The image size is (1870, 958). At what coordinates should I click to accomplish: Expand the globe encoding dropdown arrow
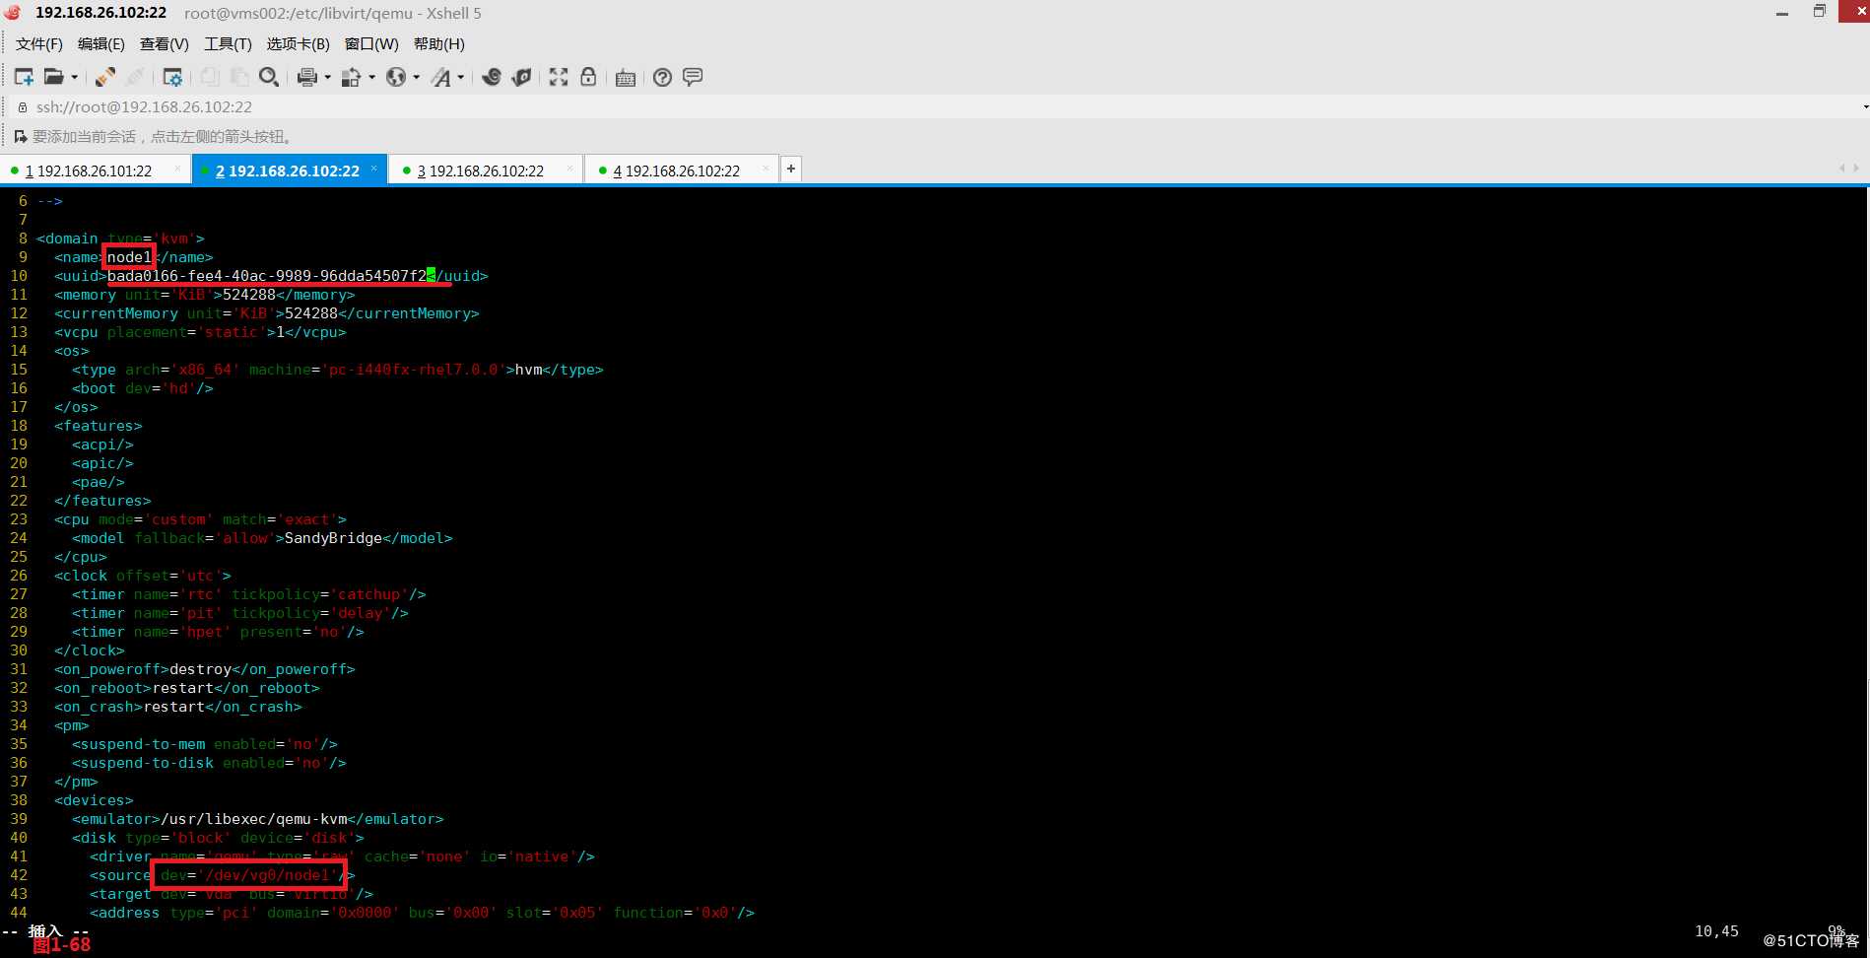click(x=416, y=78)
